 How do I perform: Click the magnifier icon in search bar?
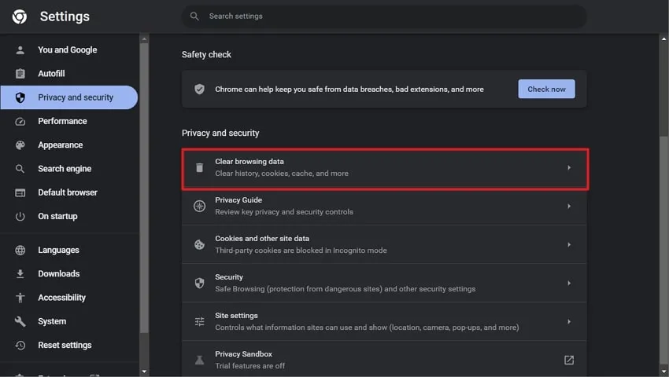pyautogui.click(x=194, y=16)
